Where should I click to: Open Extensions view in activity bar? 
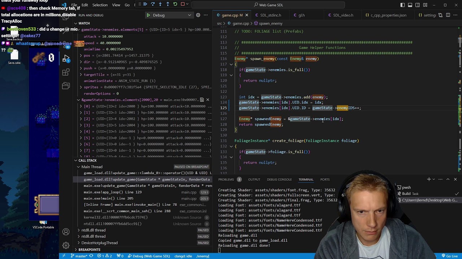click(66, 72)
